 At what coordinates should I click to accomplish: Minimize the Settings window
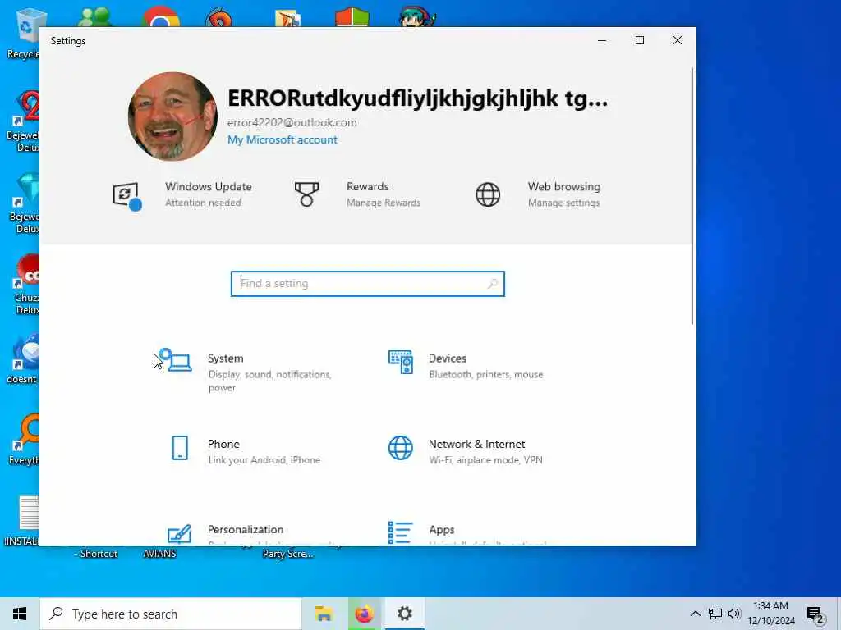(x=602, y=41)
